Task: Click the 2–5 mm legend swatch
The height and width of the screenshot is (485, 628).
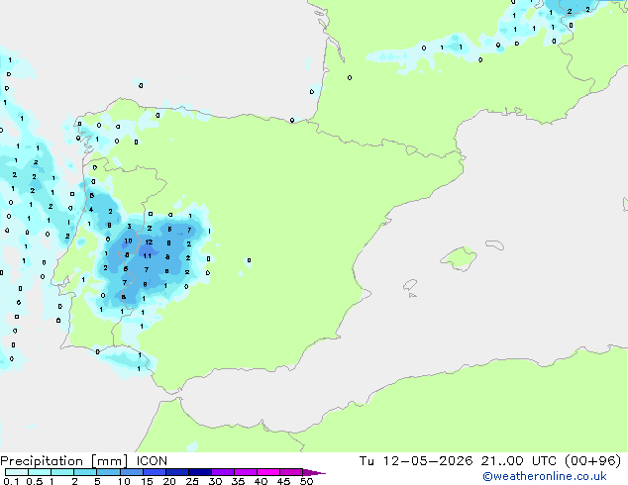Action: tap(85, 472)
